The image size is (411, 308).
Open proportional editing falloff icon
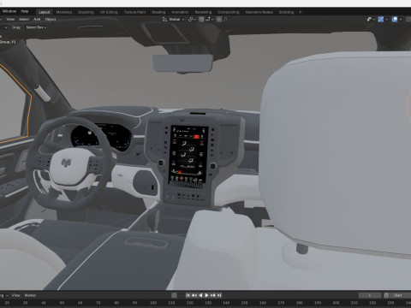coord(226,20)
